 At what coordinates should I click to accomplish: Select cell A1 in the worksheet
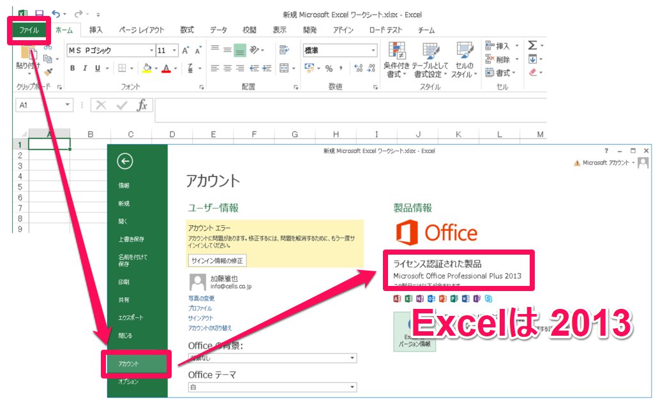click(50, 145)
